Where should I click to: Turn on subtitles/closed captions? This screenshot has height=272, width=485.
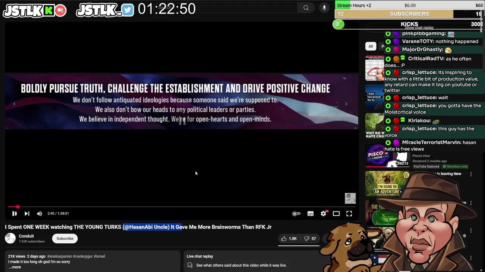pos(310,213)
